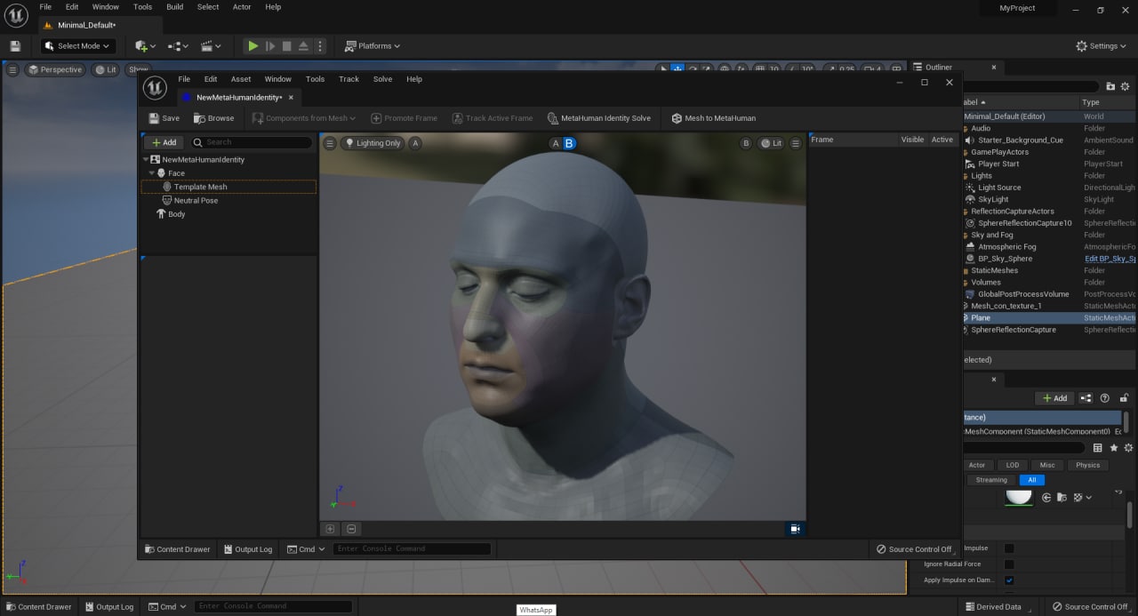Image resolution: width=1138 pixels, height=616 pixels.
Task: Click the Eject button in the play controls
Action: pos(303,45)
